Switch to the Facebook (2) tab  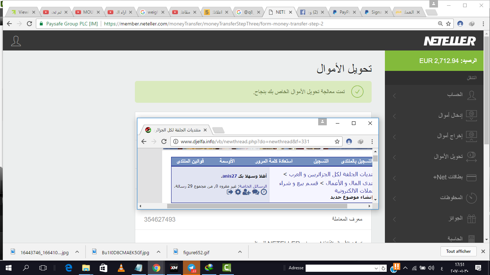311,12
